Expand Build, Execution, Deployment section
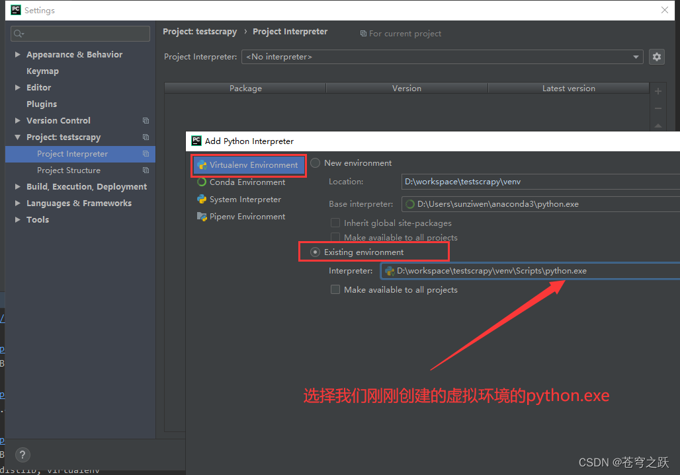 17,186
